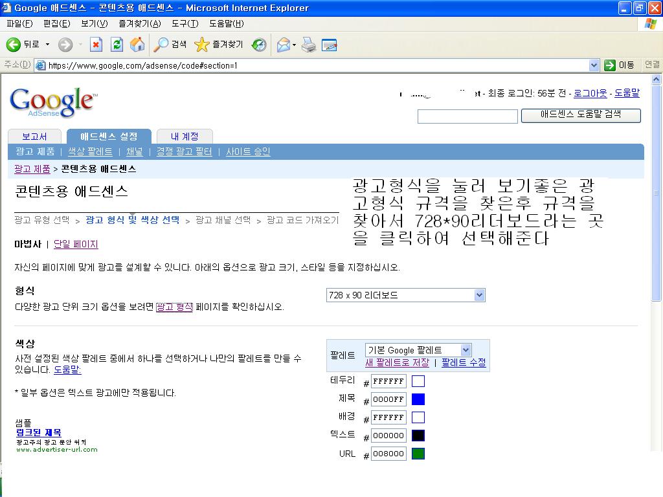
Task: Open the 사이트 승인 link
Action: (x=248, y=151)
